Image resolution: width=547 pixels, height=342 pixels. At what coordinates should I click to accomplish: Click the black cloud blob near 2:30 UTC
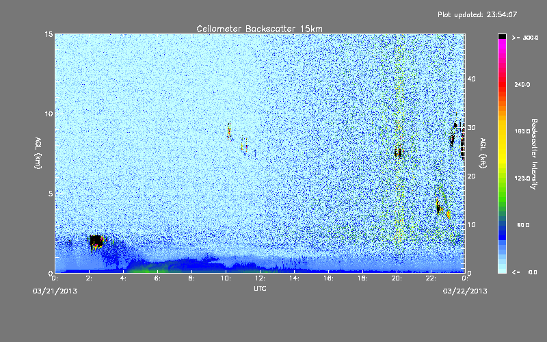coord(96,241)
